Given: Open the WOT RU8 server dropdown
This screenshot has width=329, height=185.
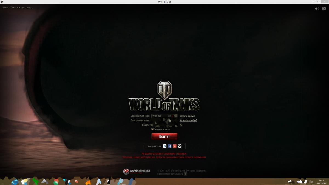Looking at the screenshot, I should point(164,116).
